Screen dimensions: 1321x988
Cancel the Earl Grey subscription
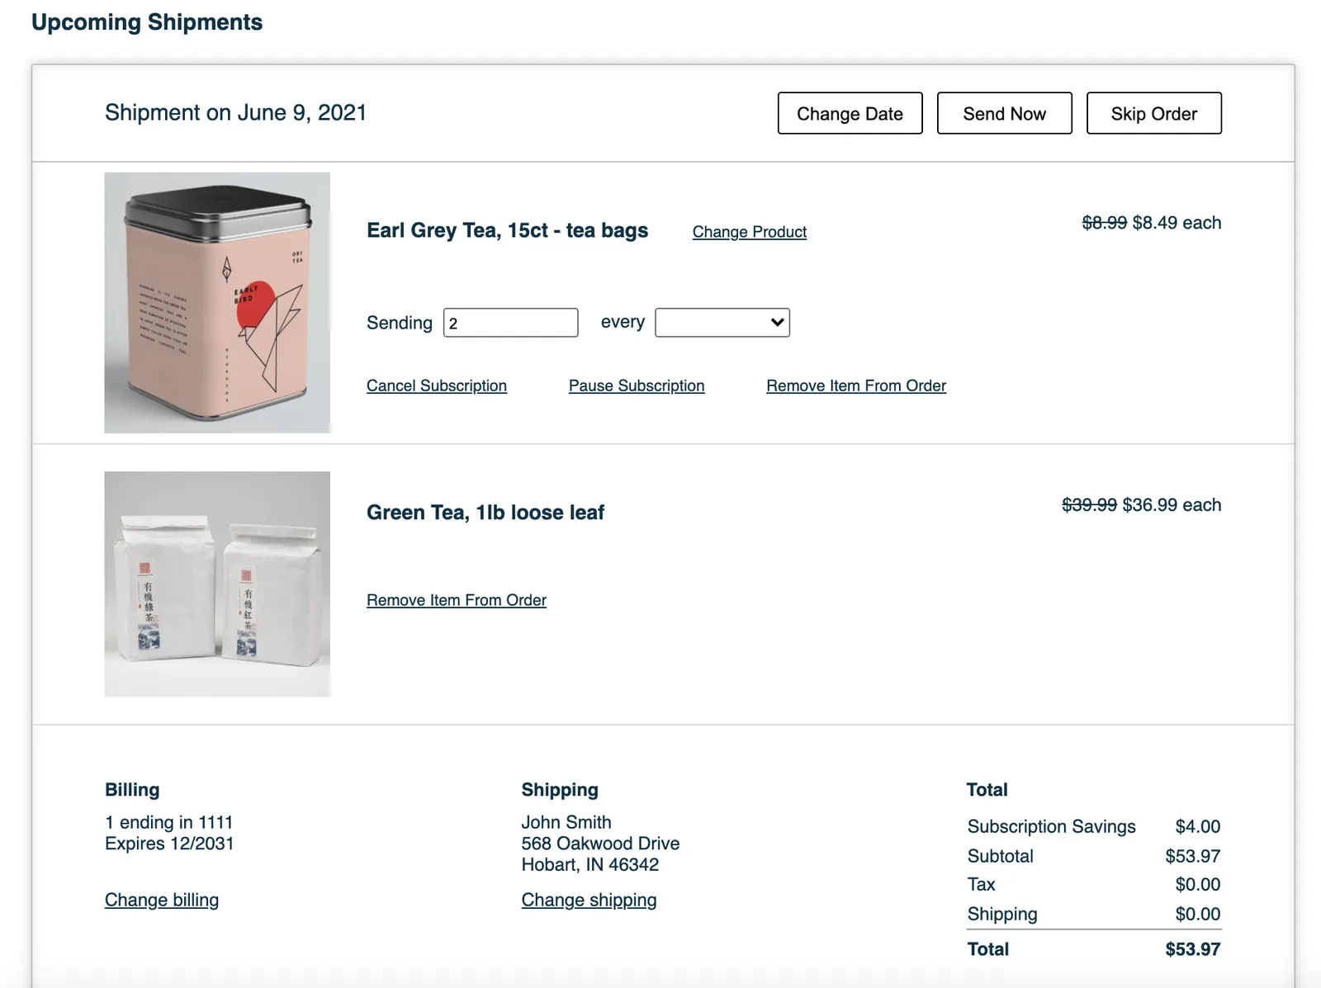coord(436,385)
